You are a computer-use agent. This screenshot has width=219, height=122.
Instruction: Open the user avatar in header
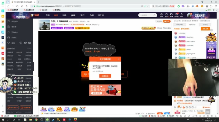click(x=189, y=15)
